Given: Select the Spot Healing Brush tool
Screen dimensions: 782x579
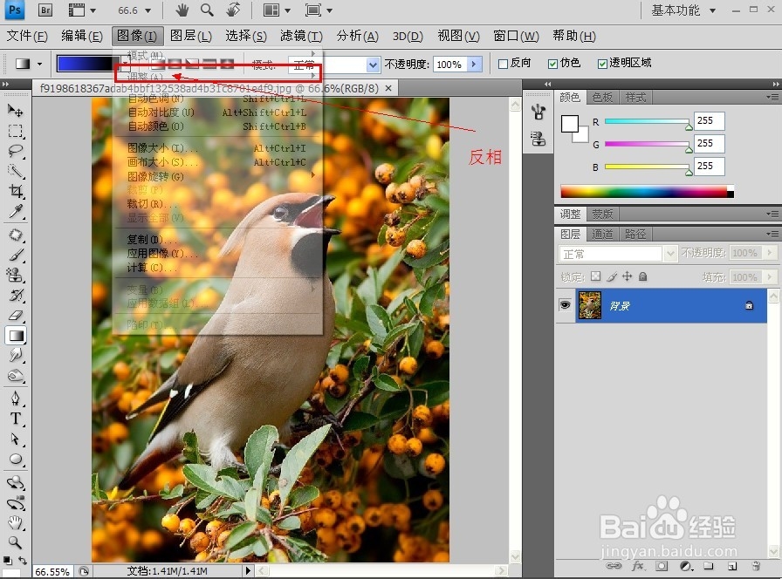Looking at the screenshot, I should [16, 235].
